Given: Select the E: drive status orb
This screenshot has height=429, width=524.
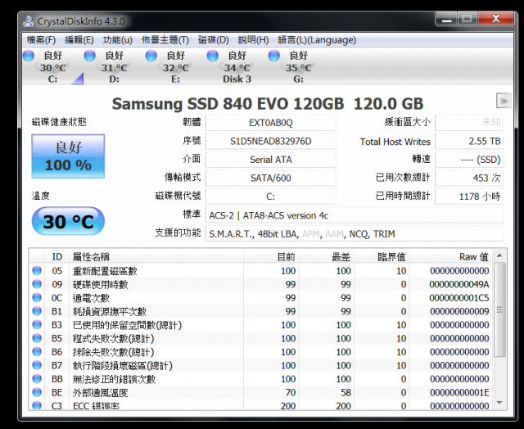Looking at the screenshot, I should (x=151, y=56).
